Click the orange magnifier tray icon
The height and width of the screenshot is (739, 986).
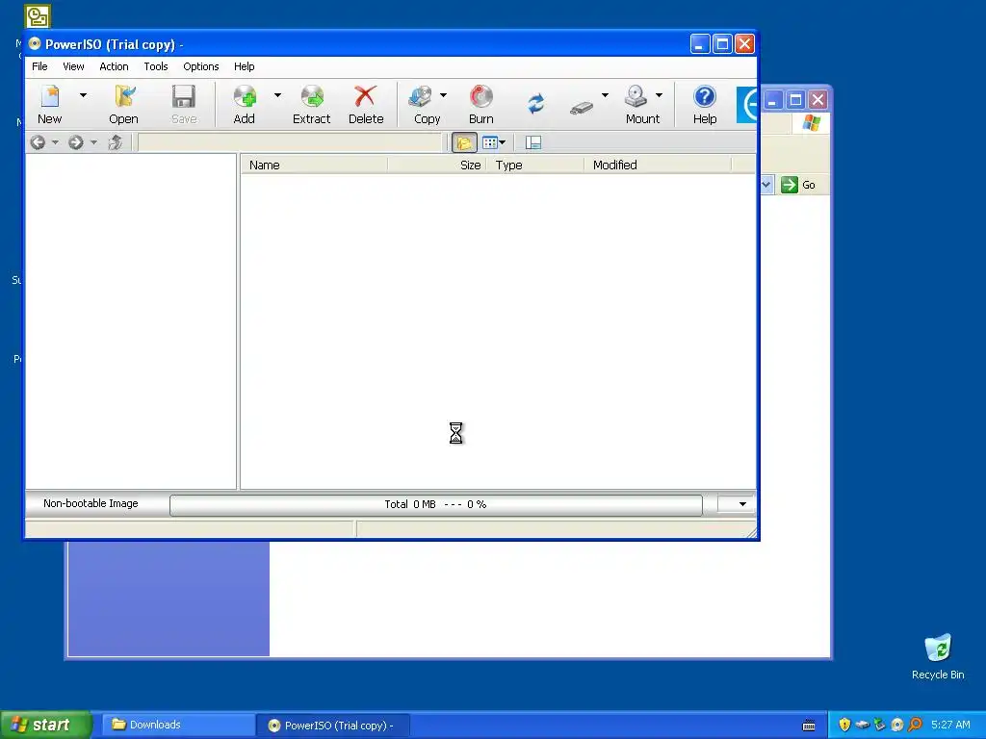(915, 725)
